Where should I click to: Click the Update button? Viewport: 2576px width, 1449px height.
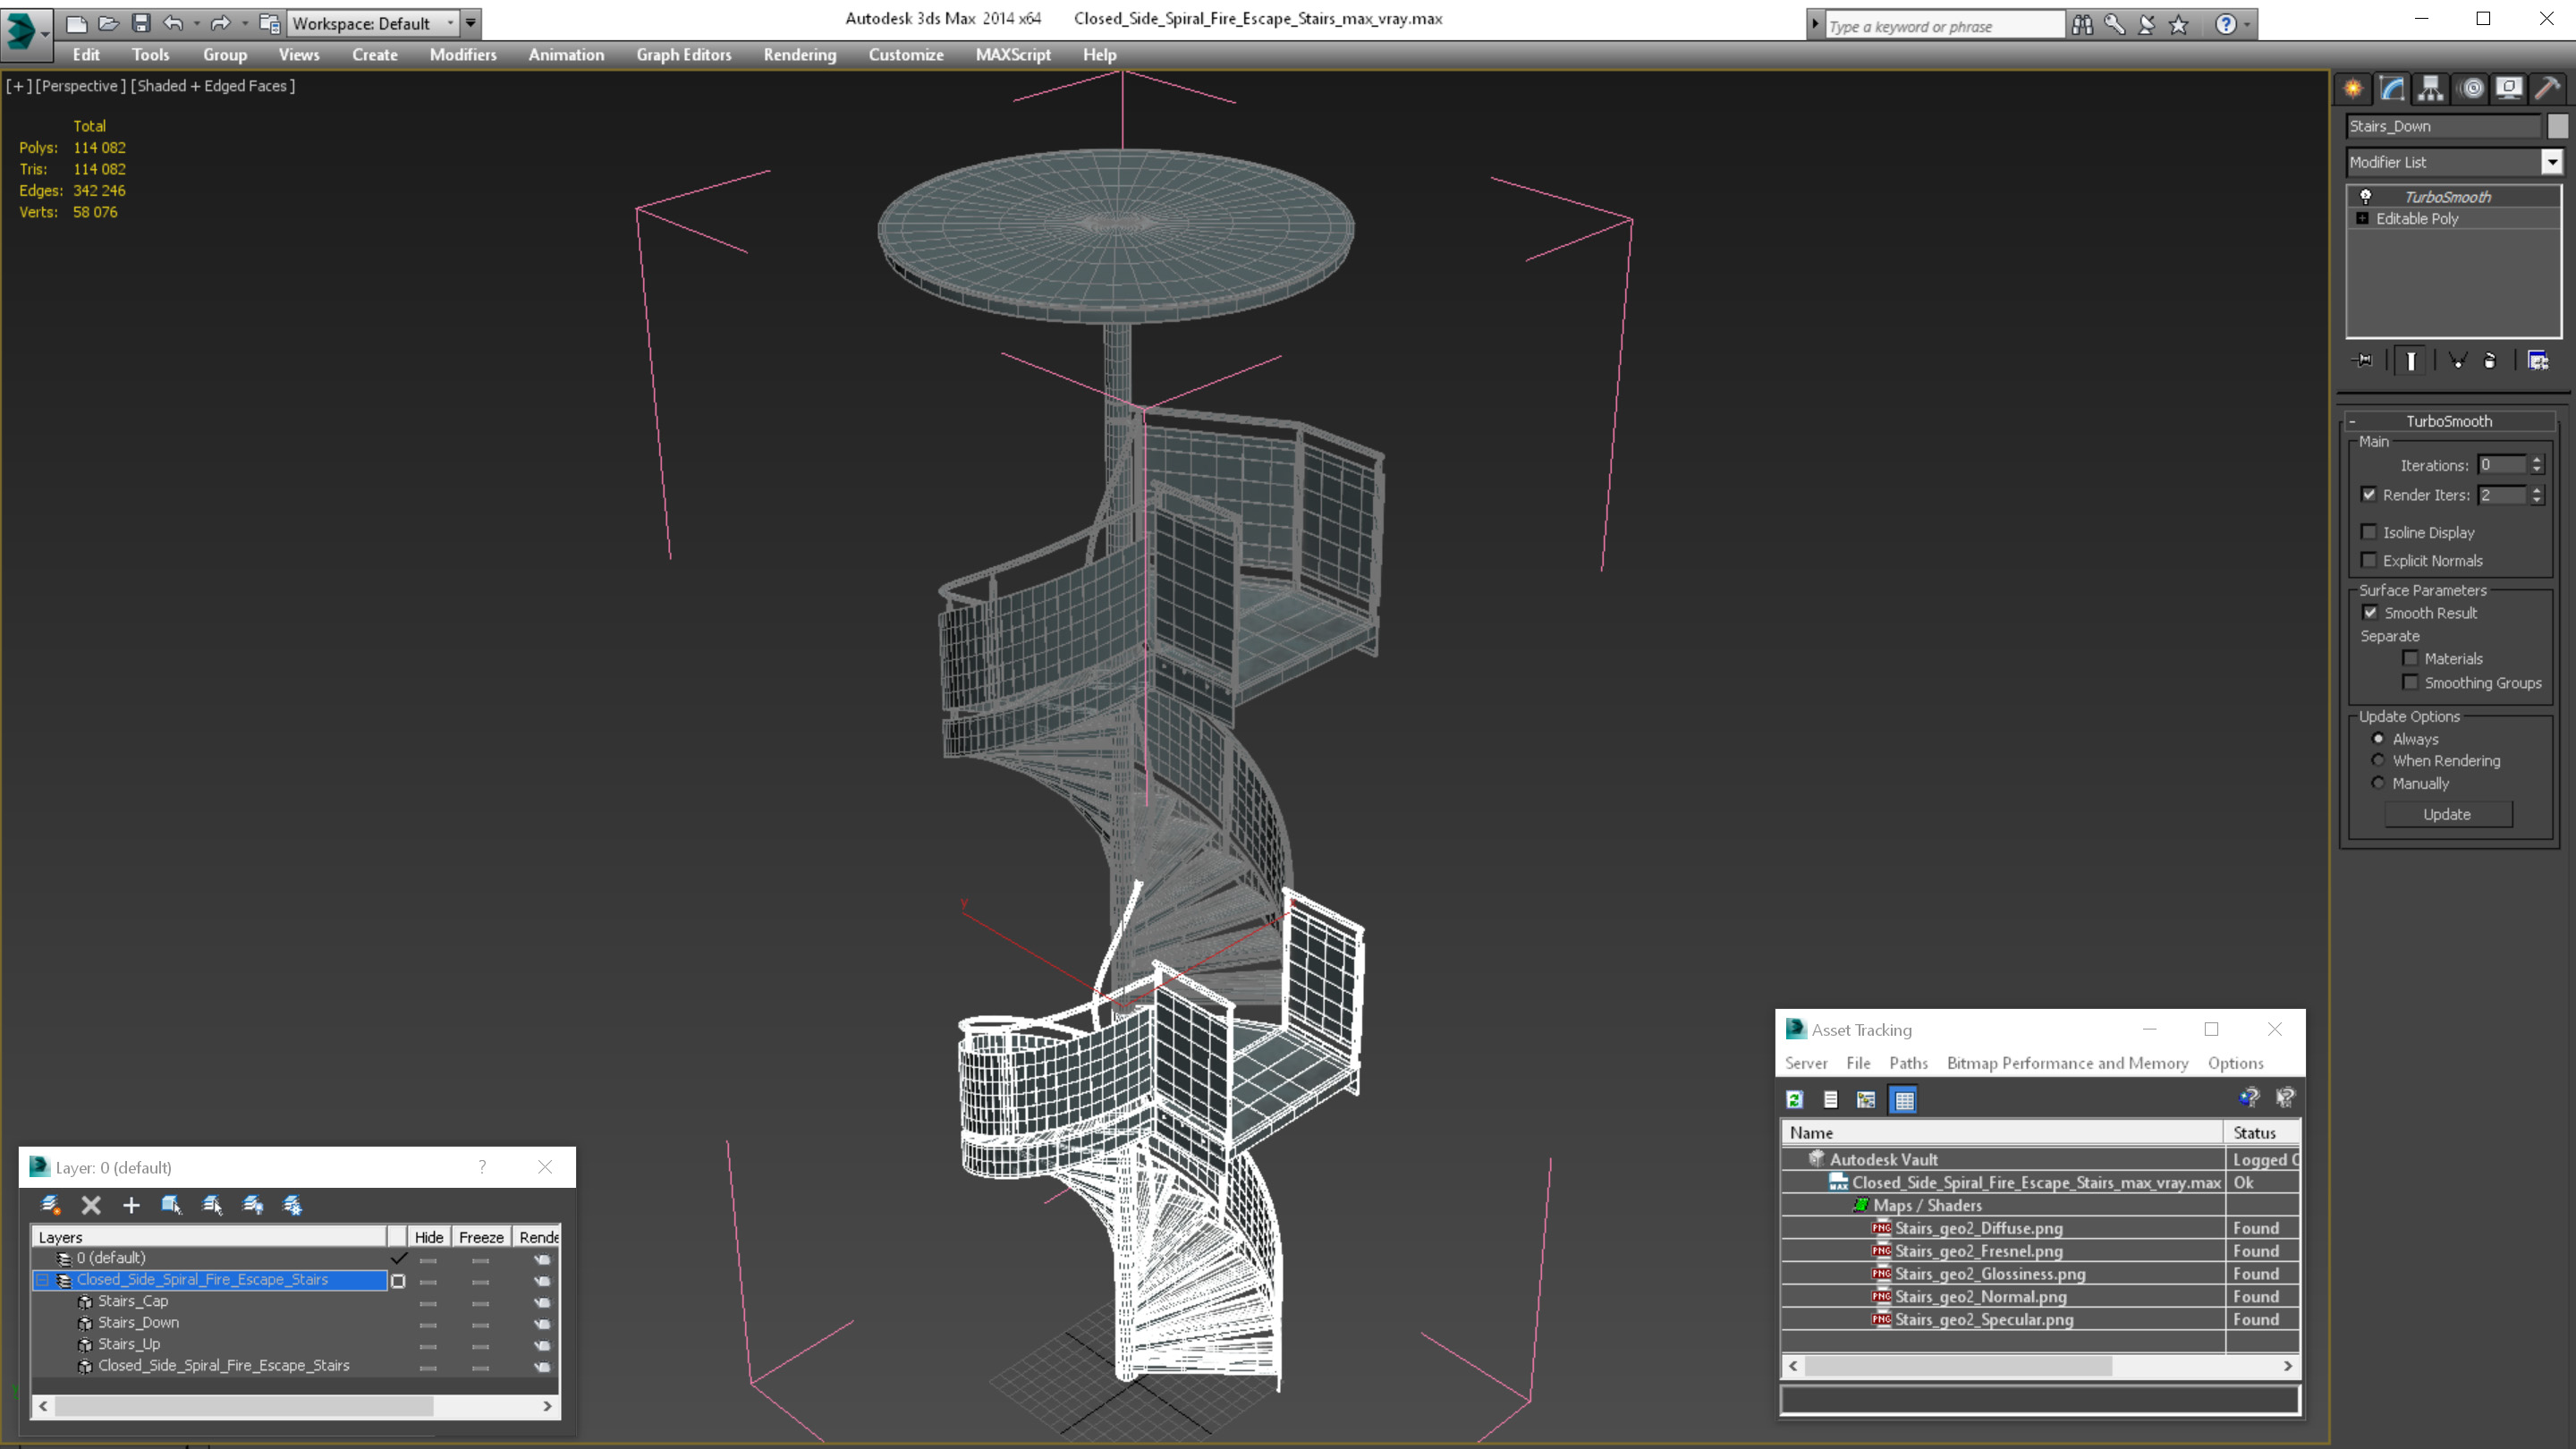click(x=2447, y=814)
